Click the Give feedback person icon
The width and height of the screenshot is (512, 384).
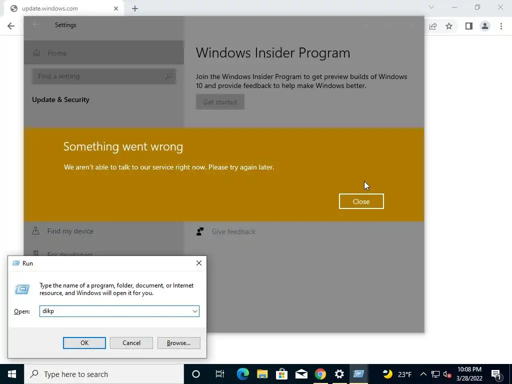pos(200,231)
